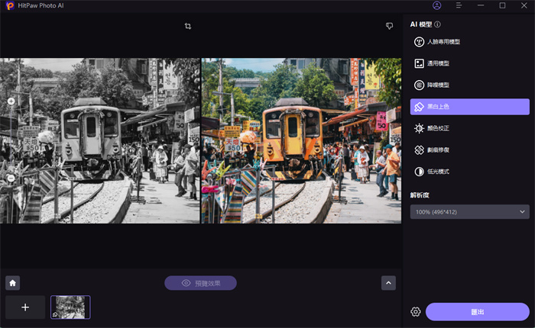The width and height of the screenshot is (535, 328).
Task: Choose the 降噪模型 option
Action: pyautogui.click(x=469, y=85)
